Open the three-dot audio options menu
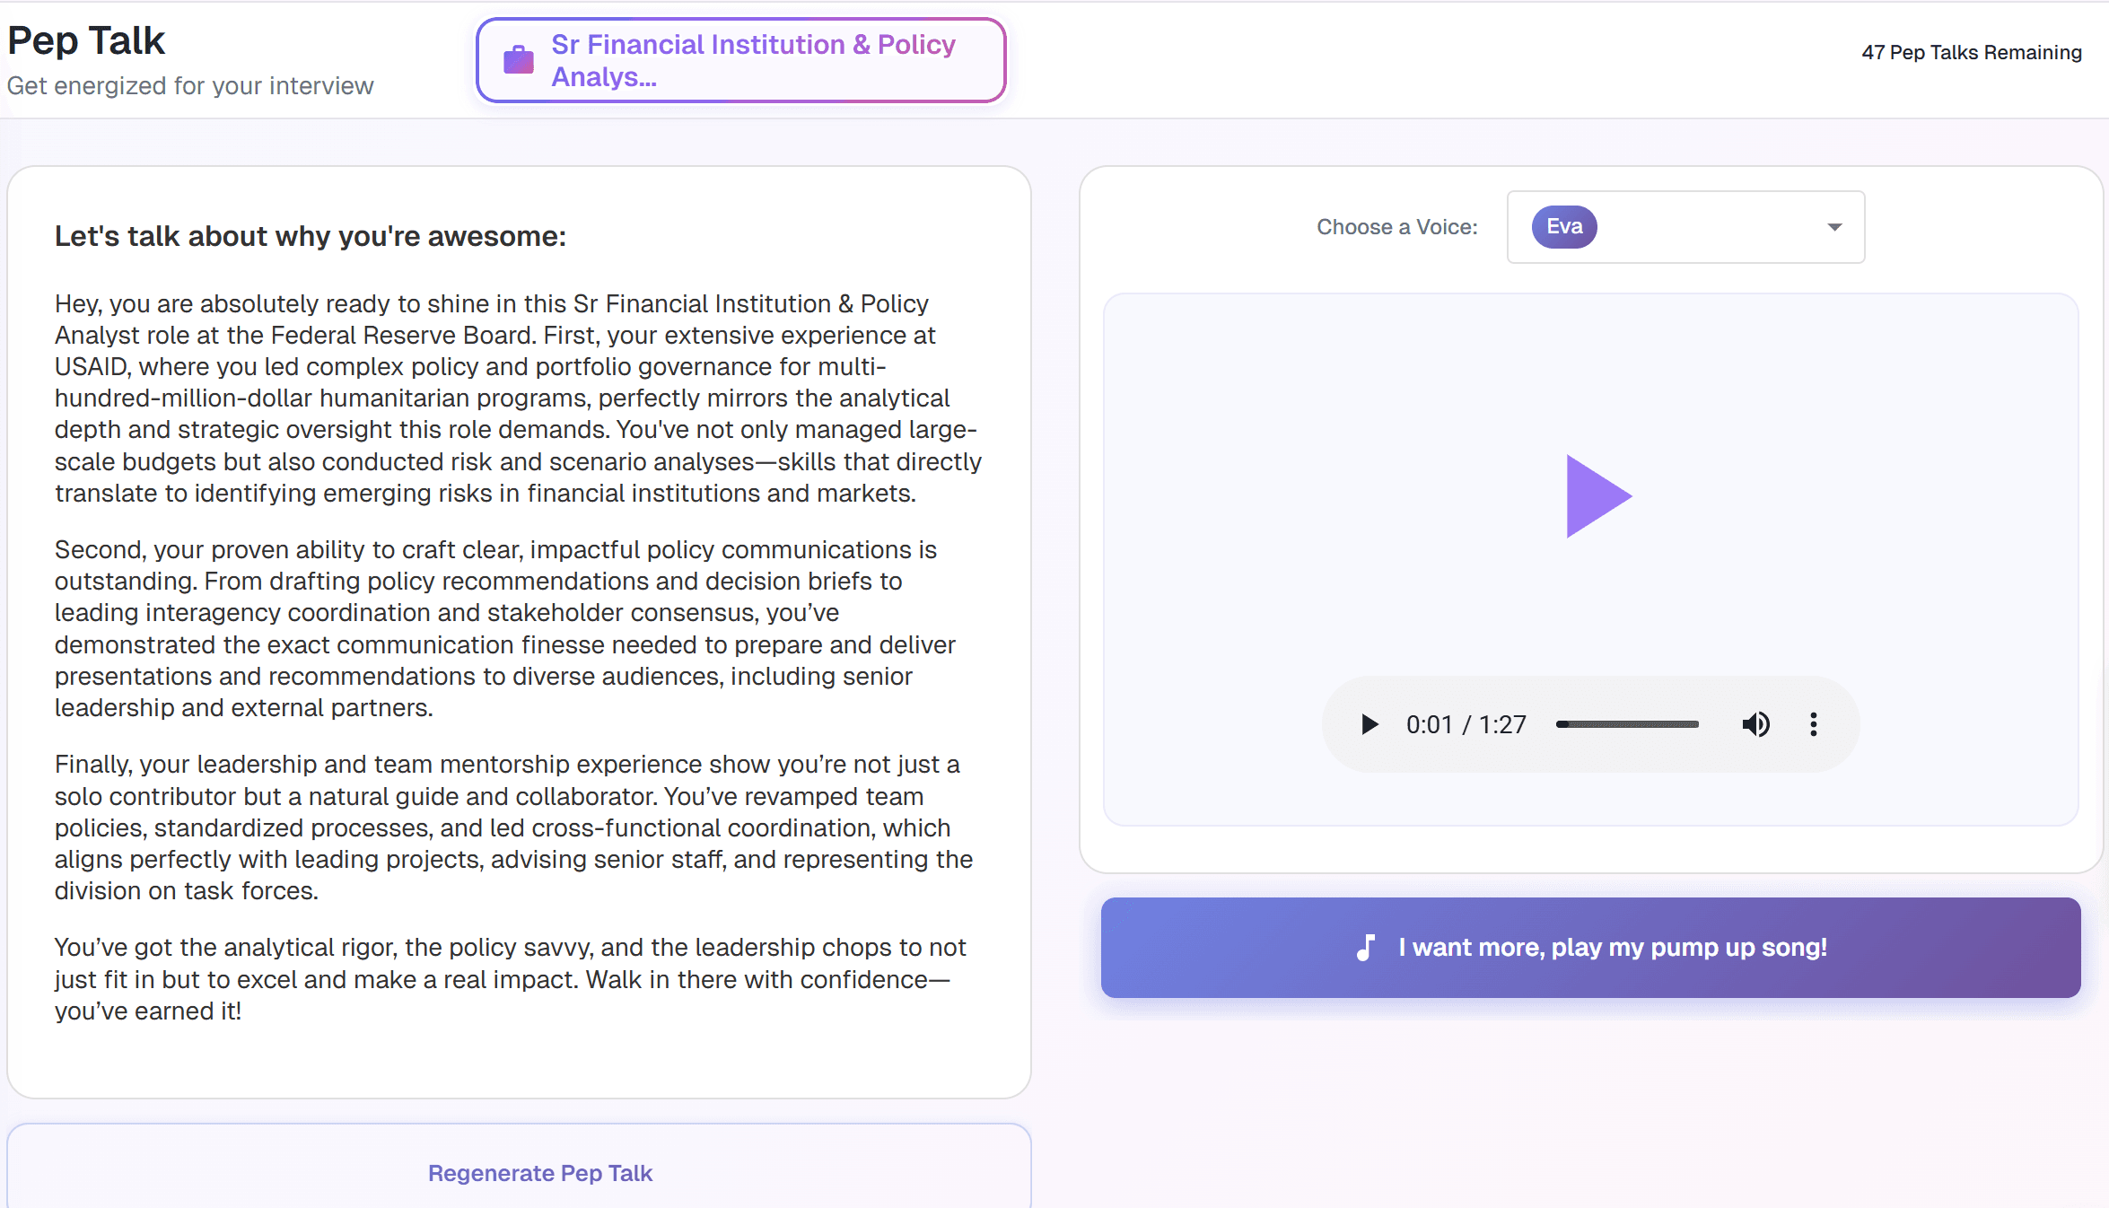 (x=1814, y=724)
